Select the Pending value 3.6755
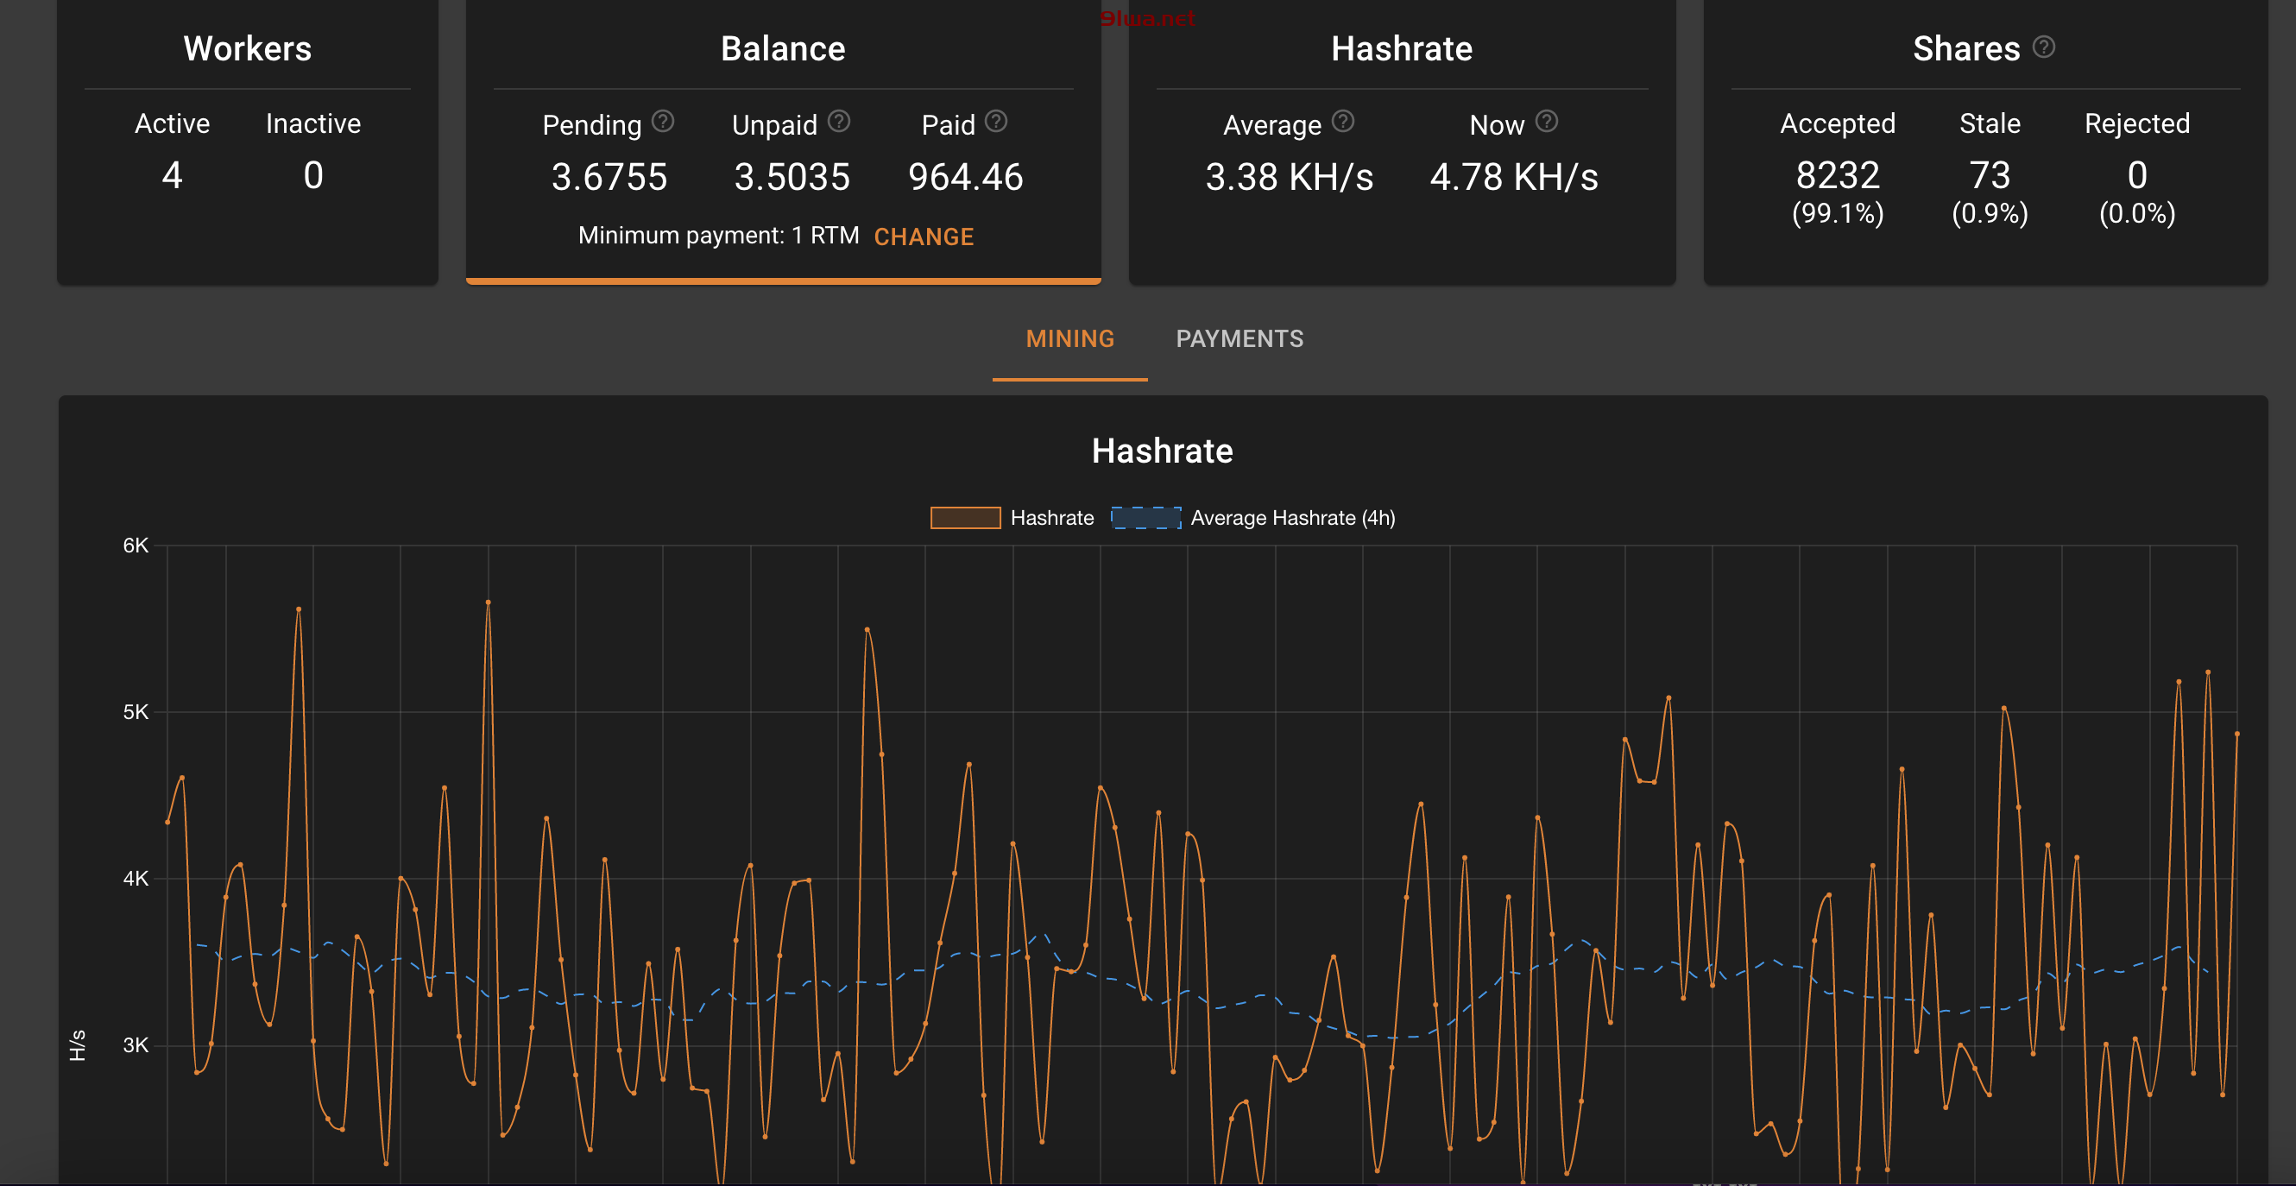The width and height of the screenshot is (2296, 1186). click(609, 176)
